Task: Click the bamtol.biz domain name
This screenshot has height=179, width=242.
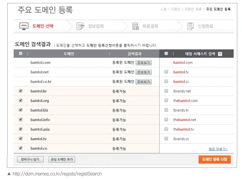Action: coord(39,110)
